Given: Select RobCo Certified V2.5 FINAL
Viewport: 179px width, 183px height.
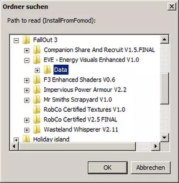Looking at the screenshot, I should click(x=80, y=120).
